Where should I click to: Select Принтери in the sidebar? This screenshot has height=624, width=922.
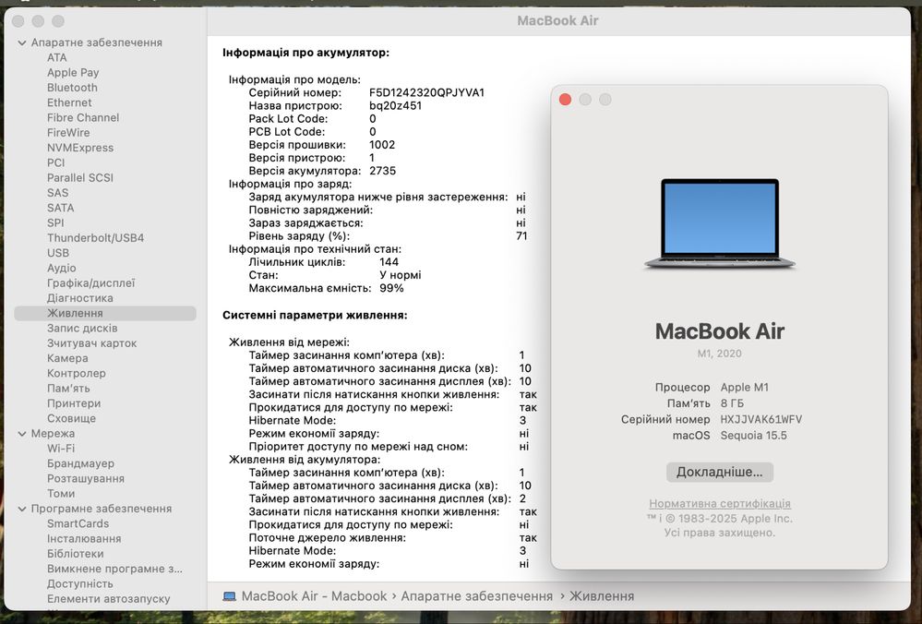click(x=74, y=403)
